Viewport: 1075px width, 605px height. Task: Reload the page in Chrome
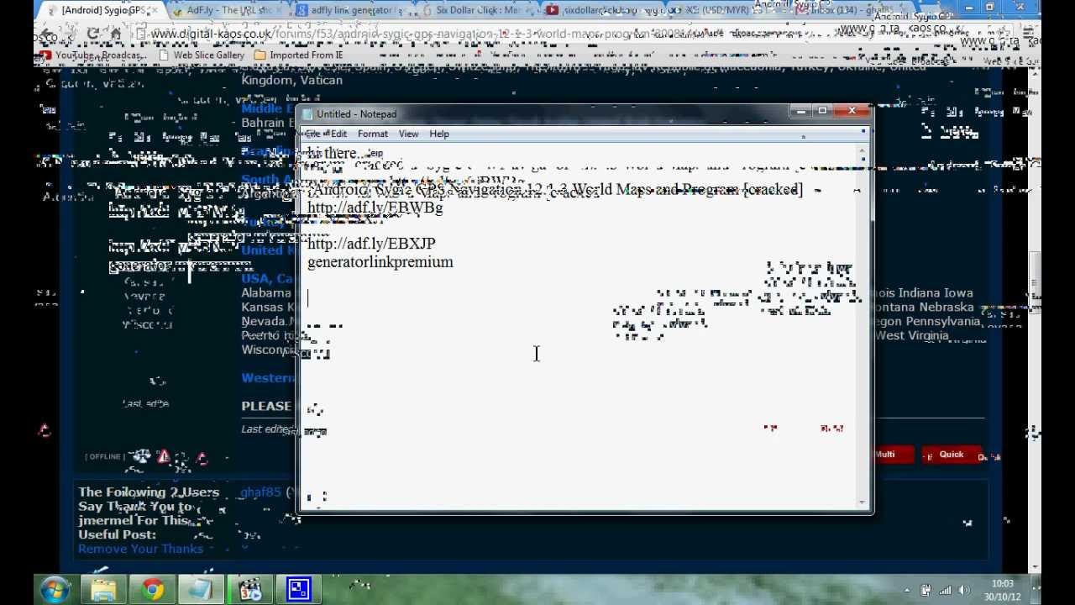(x=92, y=34)
